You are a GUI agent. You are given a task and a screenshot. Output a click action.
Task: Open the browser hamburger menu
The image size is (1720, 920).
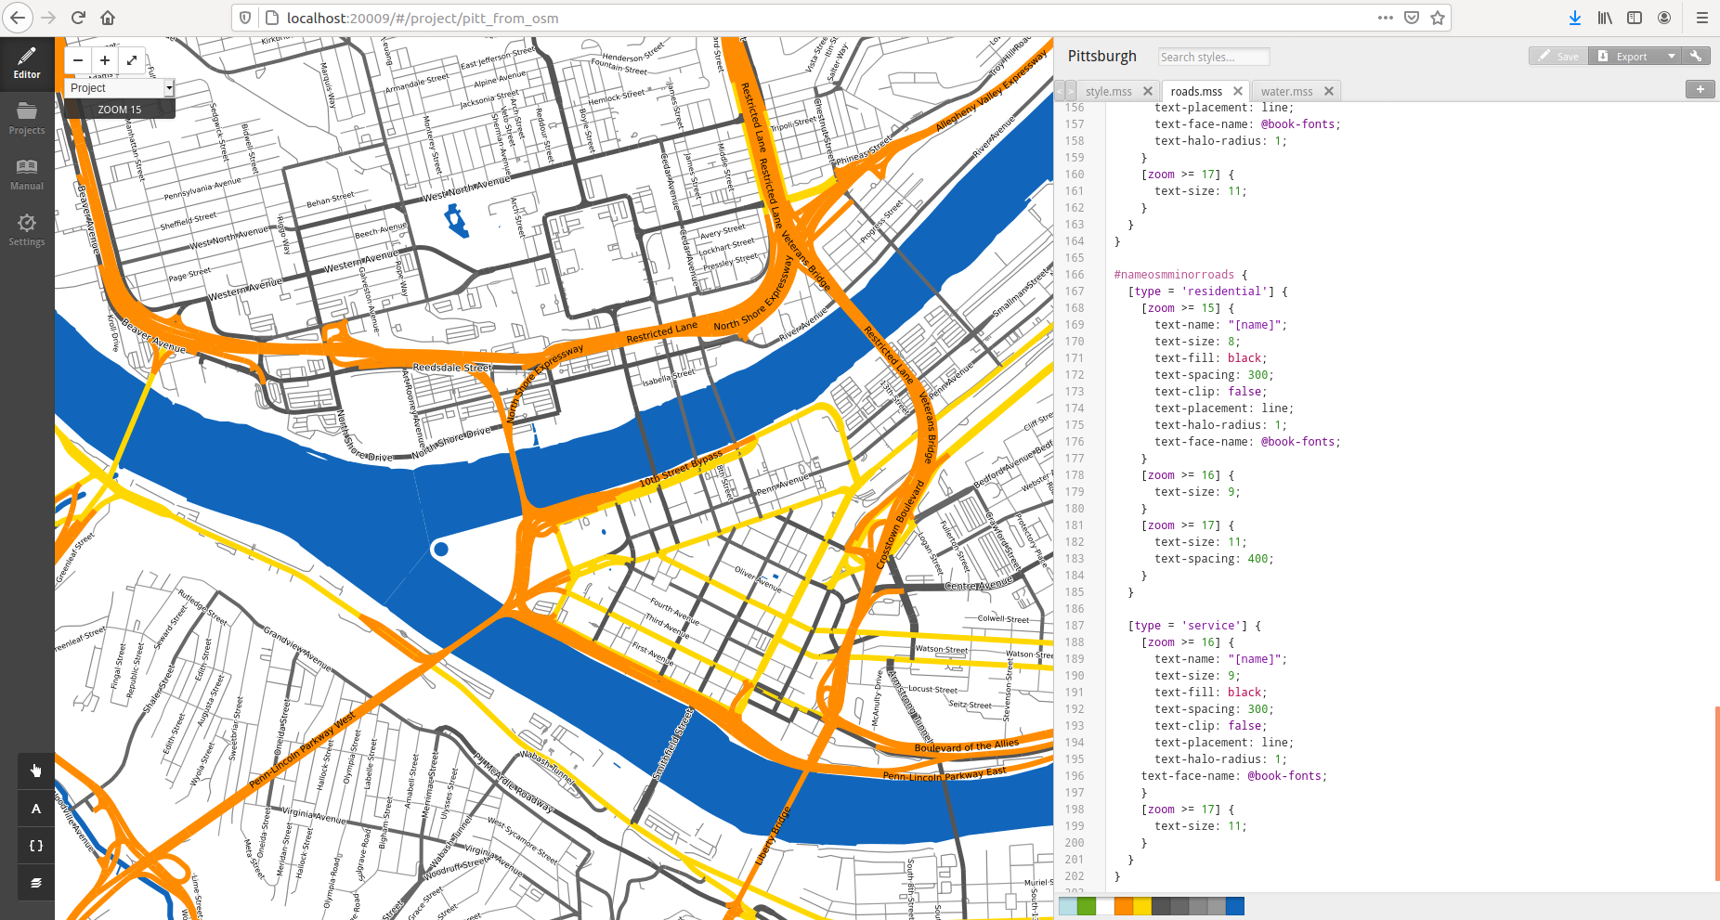[1701, 18]
